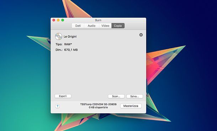
Task: Activate the Copia tab
Action: [x=118, y=26]
